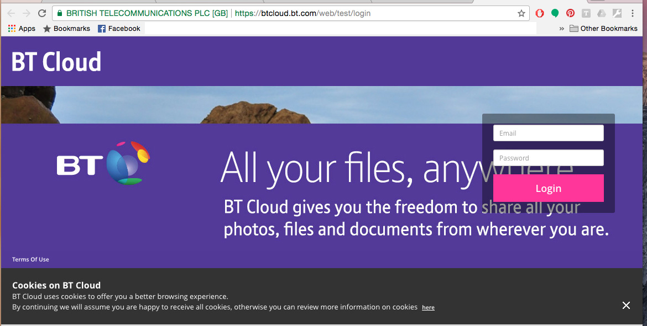
Task: Reload the BT Cloud page
Action: point(42,13)
